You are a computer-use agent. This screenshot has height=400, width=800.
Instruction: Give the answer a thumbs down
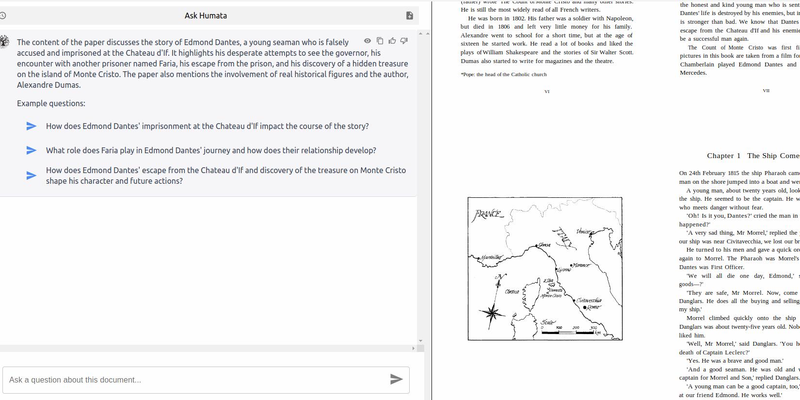tap(404, 41)
